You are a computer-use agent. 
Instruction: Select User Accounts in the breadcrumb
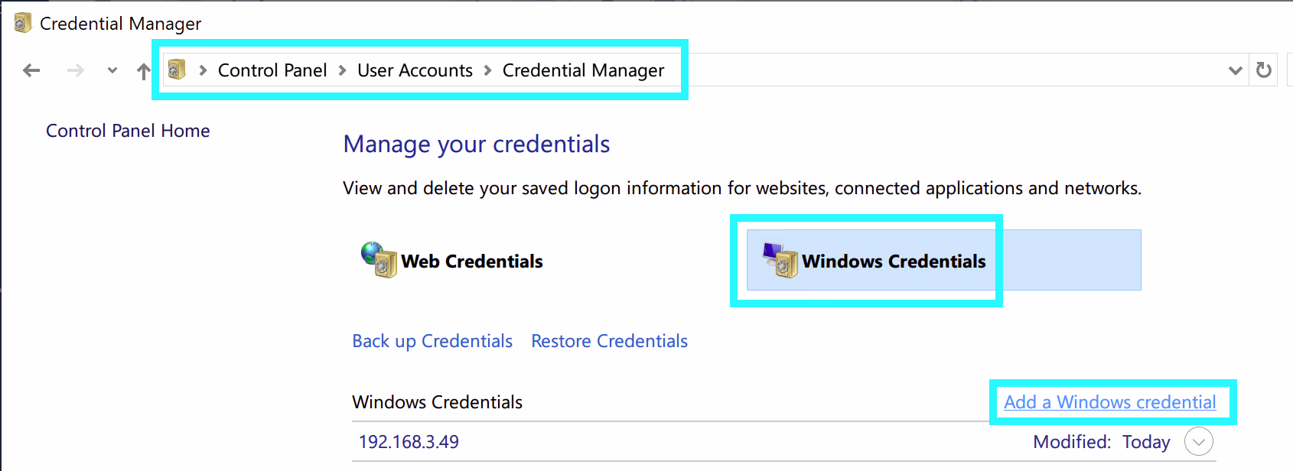415,70
